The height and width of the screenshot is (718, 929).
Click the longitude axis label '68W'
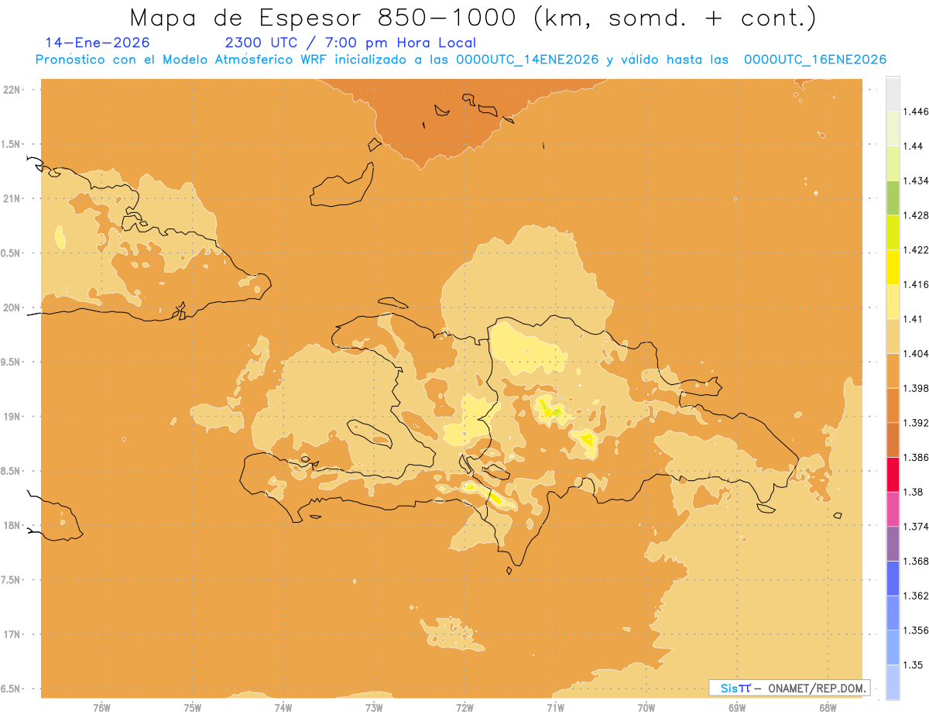tap(827, 708)
